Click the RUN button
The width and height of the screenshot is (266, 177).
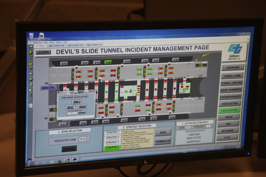[x=163, y=132]
